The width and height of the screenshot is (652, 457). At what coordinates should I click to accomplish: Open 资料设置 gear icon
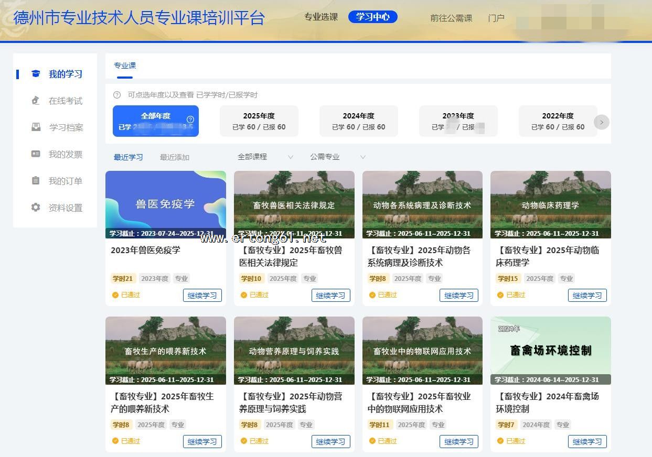click(36, 208)
